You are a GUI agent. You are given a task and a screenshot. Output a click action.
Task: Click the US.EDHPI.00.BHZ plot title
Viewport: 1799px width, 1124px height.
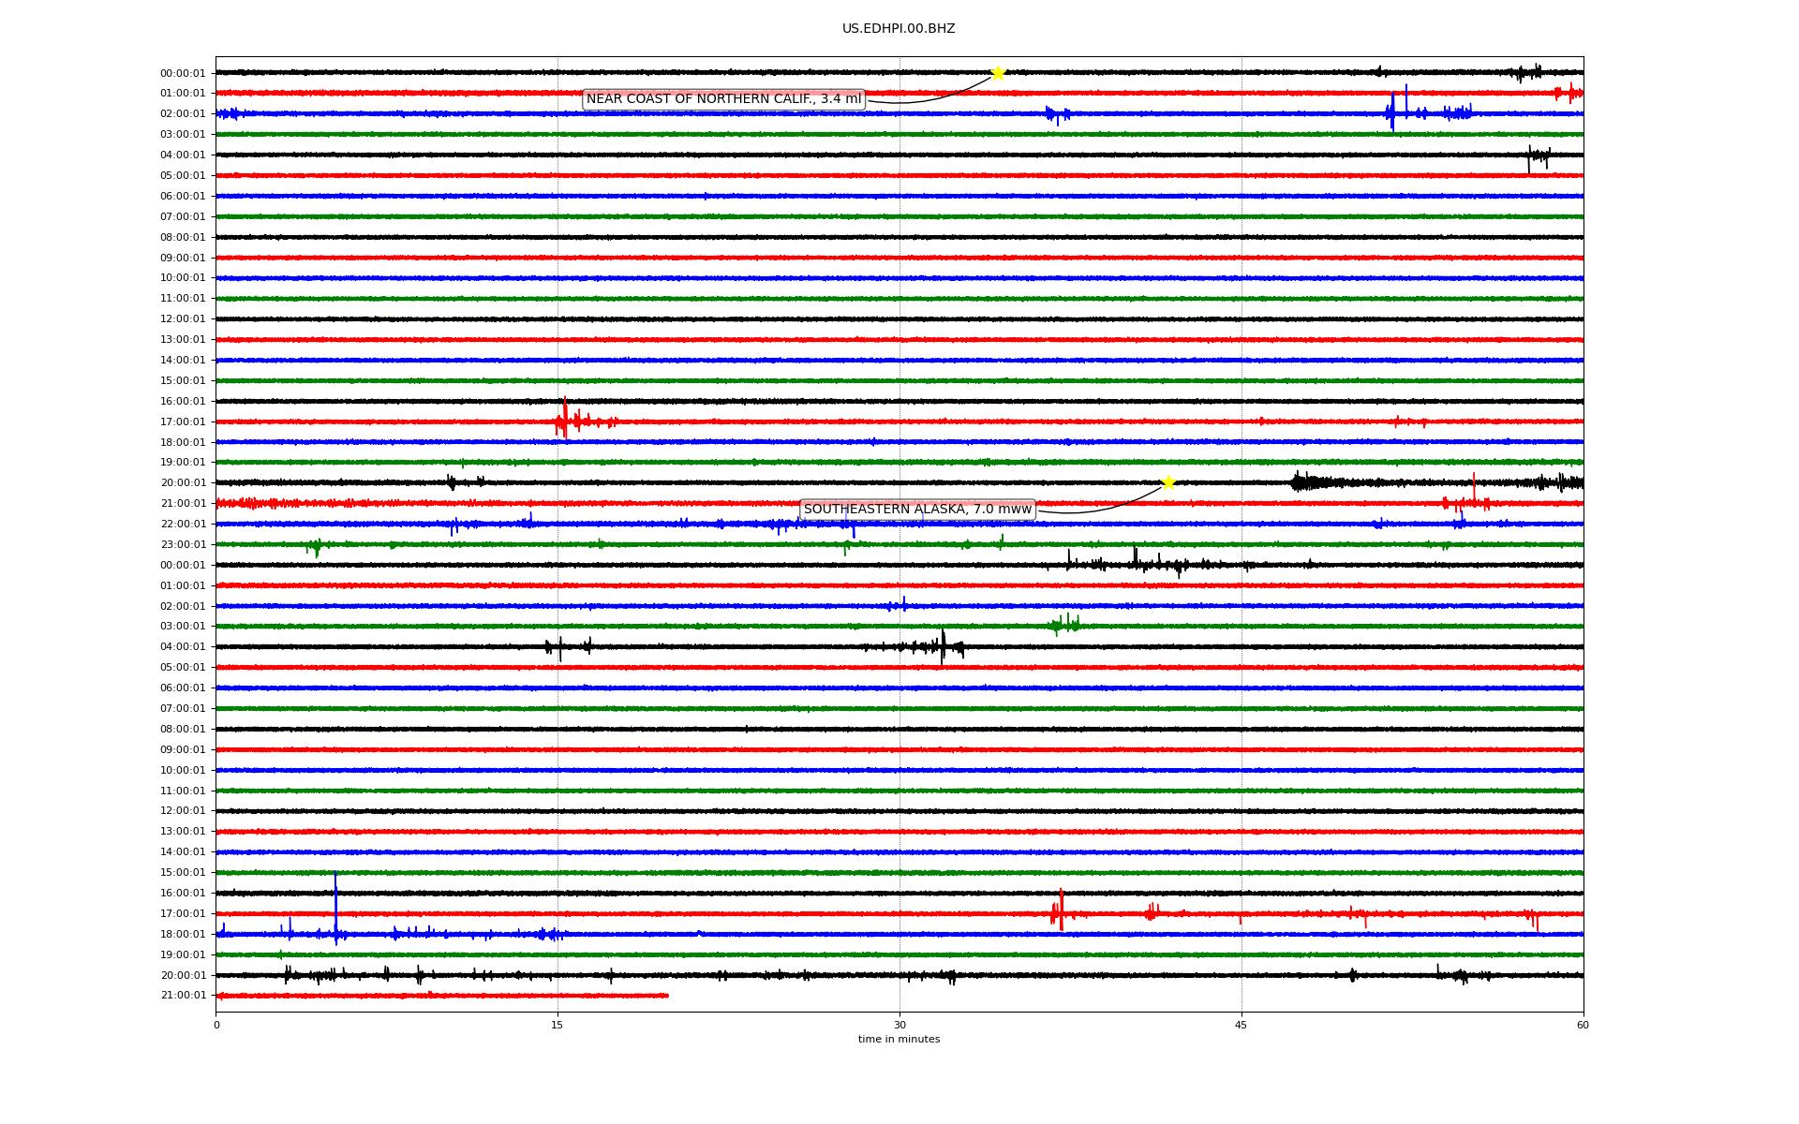click(899, 29)
